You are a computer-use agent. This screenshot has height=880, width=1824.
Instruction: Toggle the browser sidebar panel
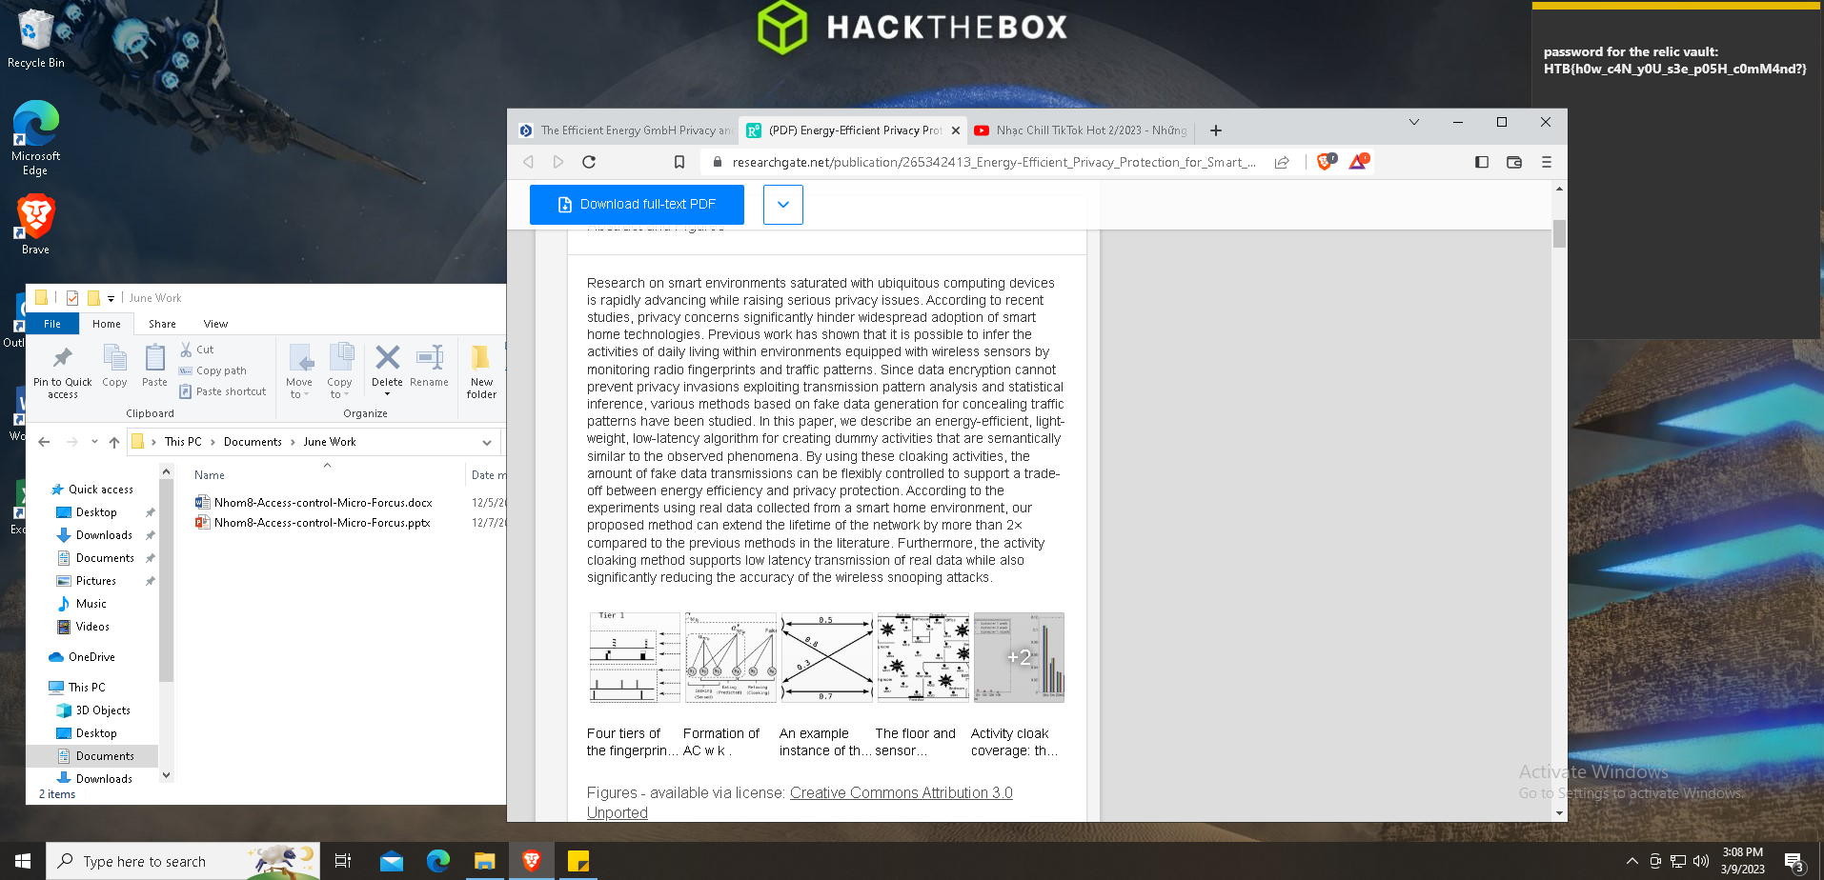1481,162
